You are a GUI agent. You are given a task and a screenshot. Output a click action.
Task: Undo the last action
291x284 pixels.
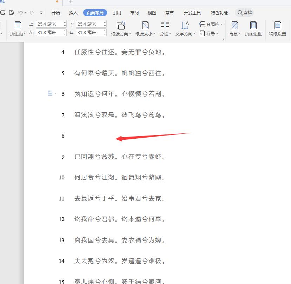point(20,12)
